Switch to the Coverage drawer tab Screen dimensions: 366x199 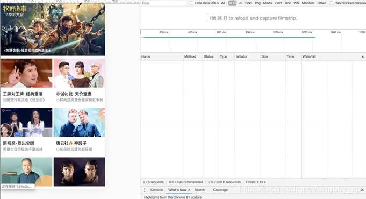pos(220,190)
